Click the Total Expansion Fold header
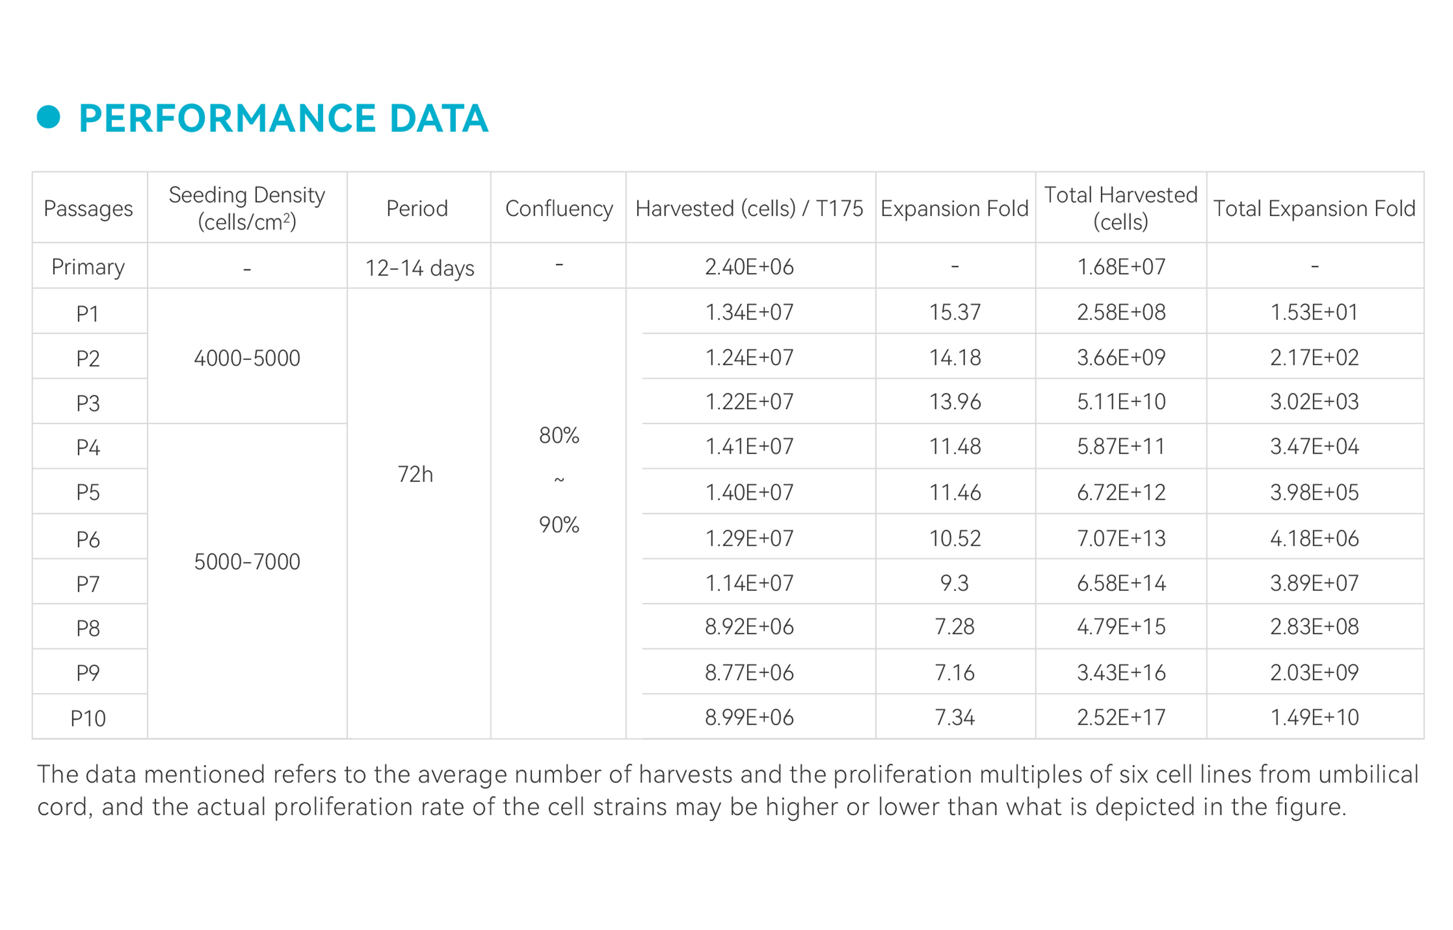Screen dimensions: 1453x930 tap(1314, 208)
